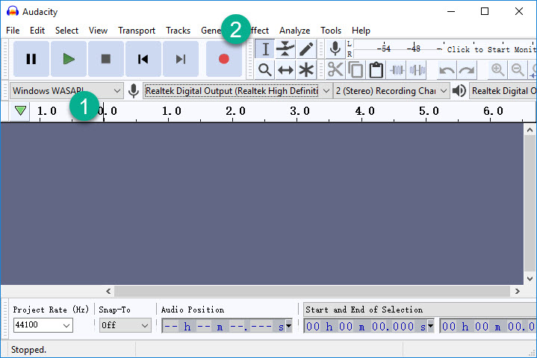Open the Tracks menu
537x358 pixels.
(x=178, y=31)
